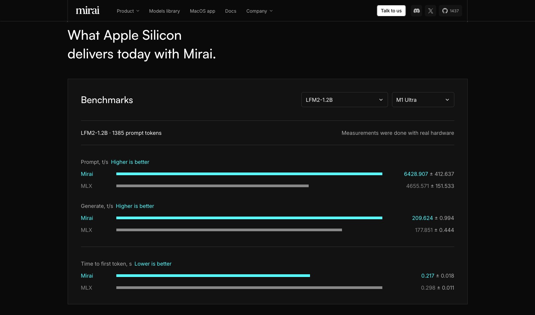535x315 pixels.
Task: Click the 'Lower is better' label for time to first token
Action: 153,264
